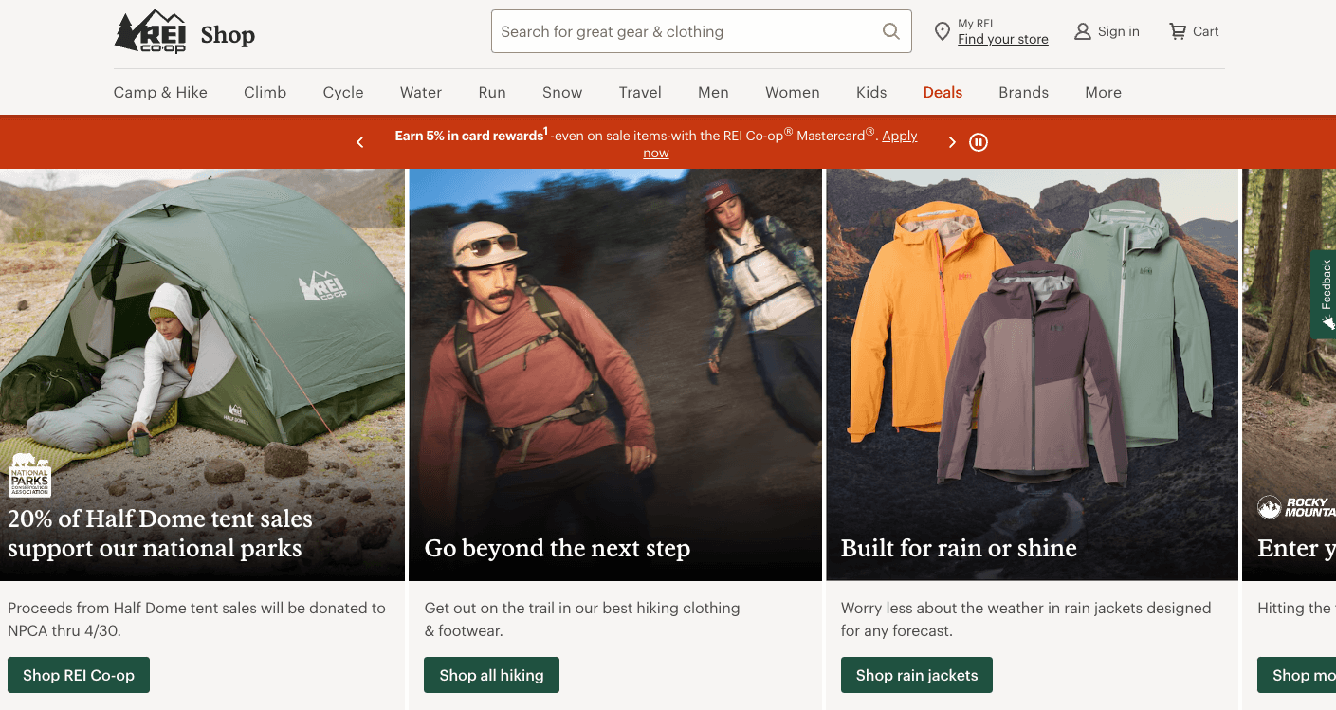
Task: Open the Men menu
Action: coord(713,92)
